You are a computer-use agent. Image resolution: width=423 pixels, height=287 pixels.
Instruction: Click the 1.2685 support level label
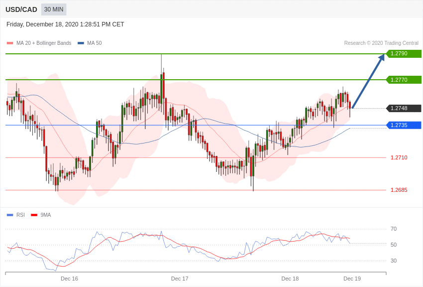[399, 190]
